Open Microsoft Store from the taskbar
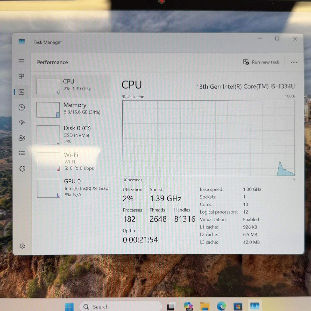Image resolution: width=311 pixels, height=311 pixels. tap(238, 306)
